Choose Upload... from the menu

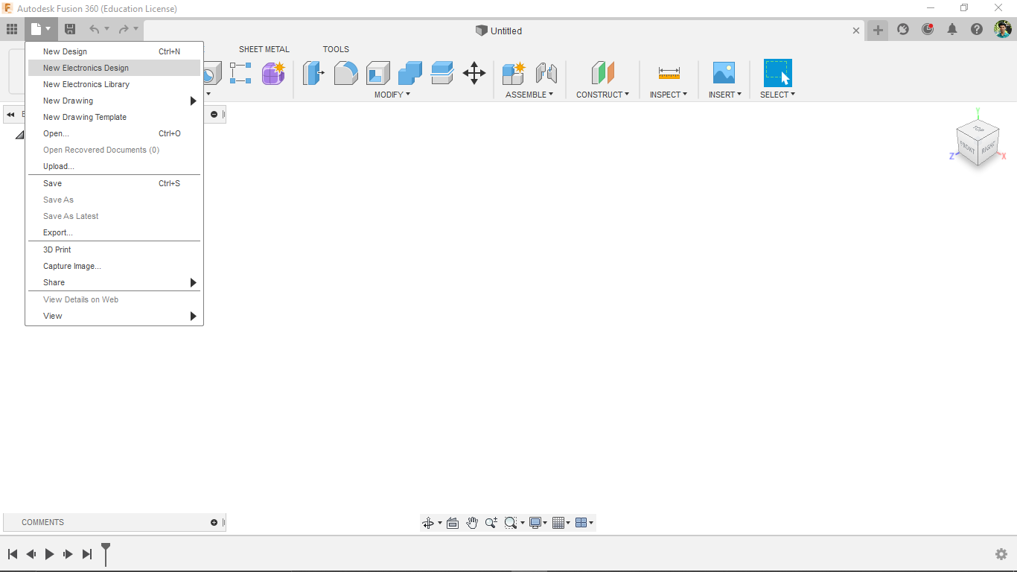pyautogui.click(x=115, y=166)
